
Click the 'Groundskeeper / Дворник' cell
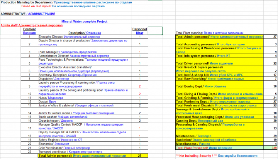[85, 121]
